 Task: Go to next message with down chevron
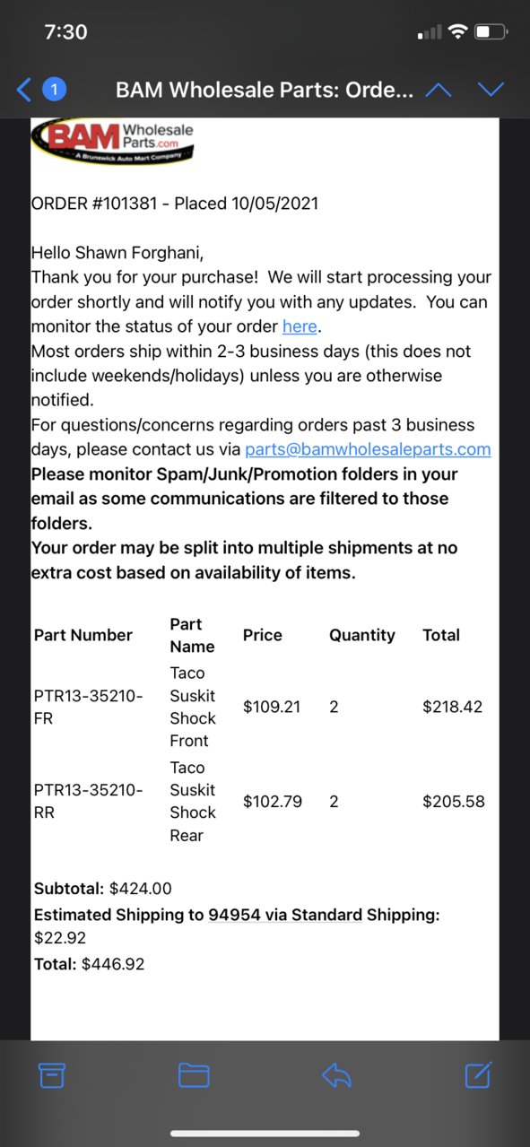pos(491,90)
